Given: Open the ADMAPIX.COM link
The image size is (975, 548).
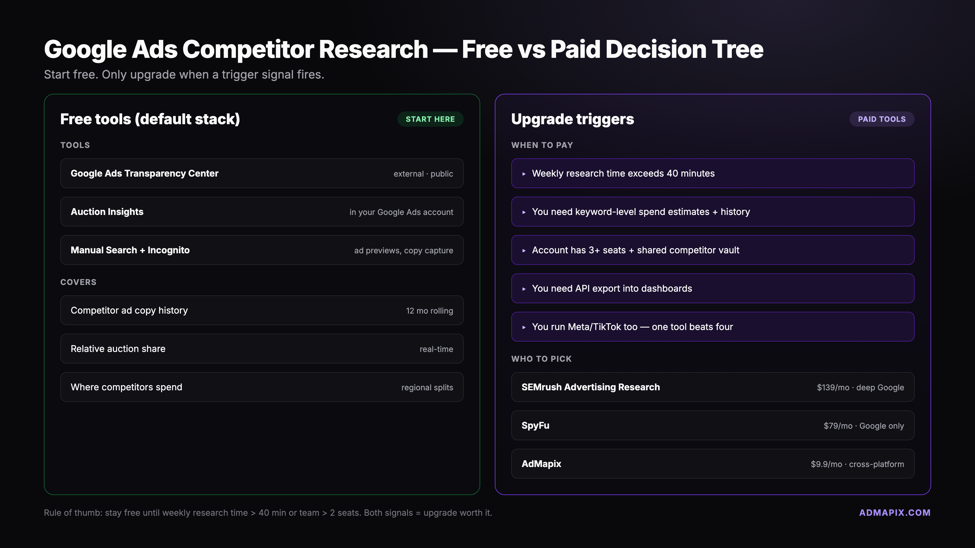Looking at the screenshot, I should (x=894, y=512).
